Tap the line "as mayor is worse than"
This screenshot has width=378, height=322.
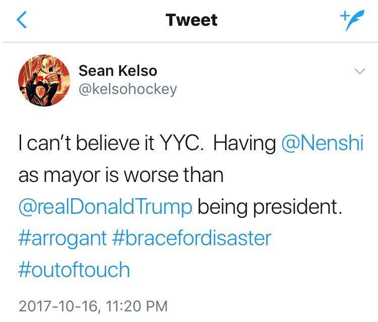coord(121,175)
